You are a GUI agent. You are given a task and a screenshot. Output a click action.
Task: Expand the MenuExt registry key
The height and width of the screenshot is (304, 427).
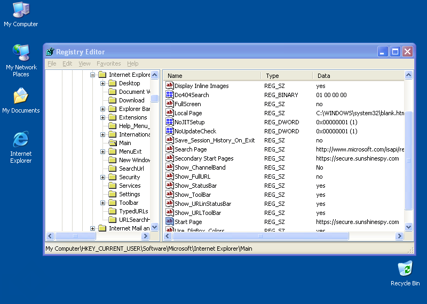coord(102,151)
